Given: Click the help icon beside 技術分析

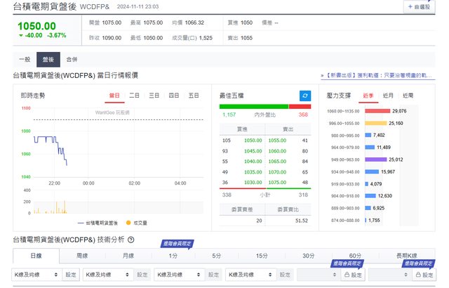Looking at the screenshot, I should click(x=131, y=240).
